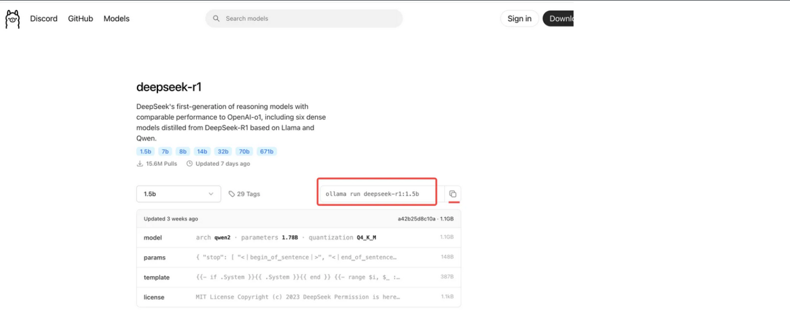
Task: View the 29 Tags list
Action: [x=244, y=194]
